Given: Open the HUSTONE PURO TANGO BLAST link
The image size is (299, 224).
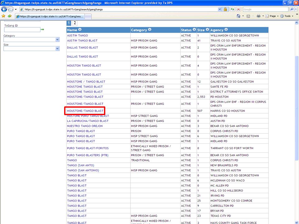Looking at the screenshot, I should (x=88, y=116).
